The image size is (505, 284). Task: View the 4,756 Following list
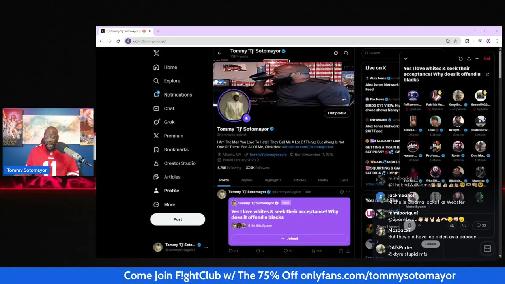point(229,168)
